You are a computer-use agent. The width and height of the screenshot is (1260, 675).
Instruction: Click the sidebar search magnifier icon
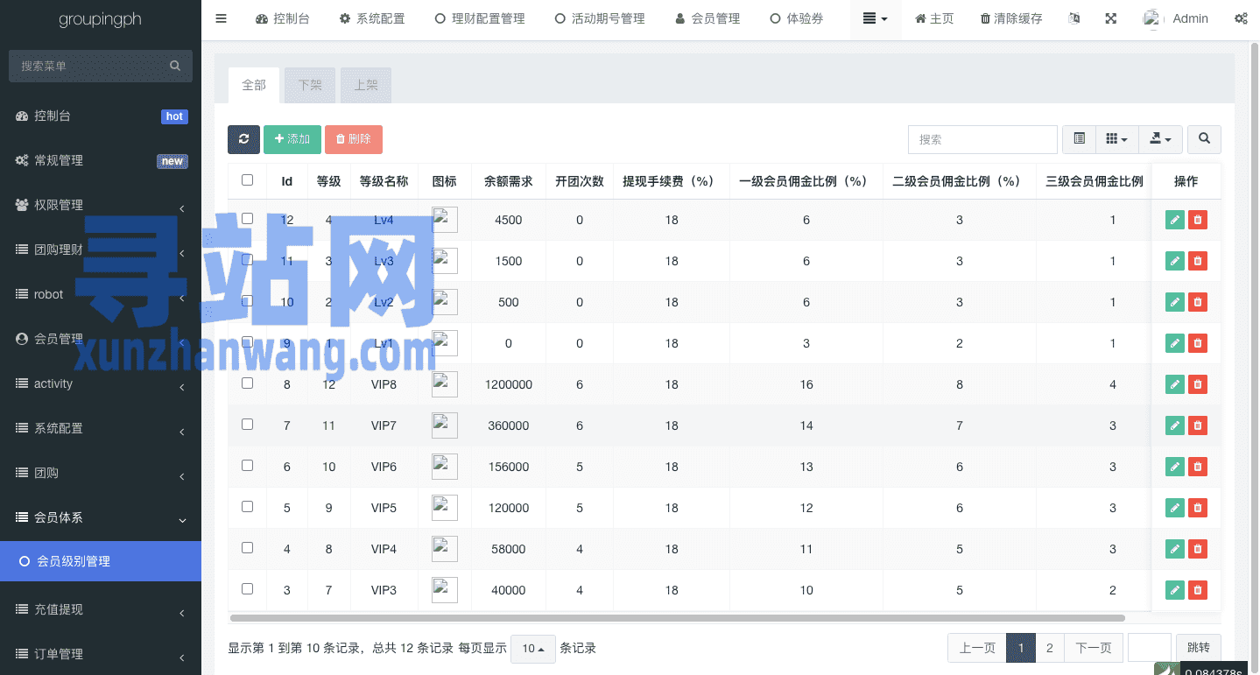coord(175,66)
